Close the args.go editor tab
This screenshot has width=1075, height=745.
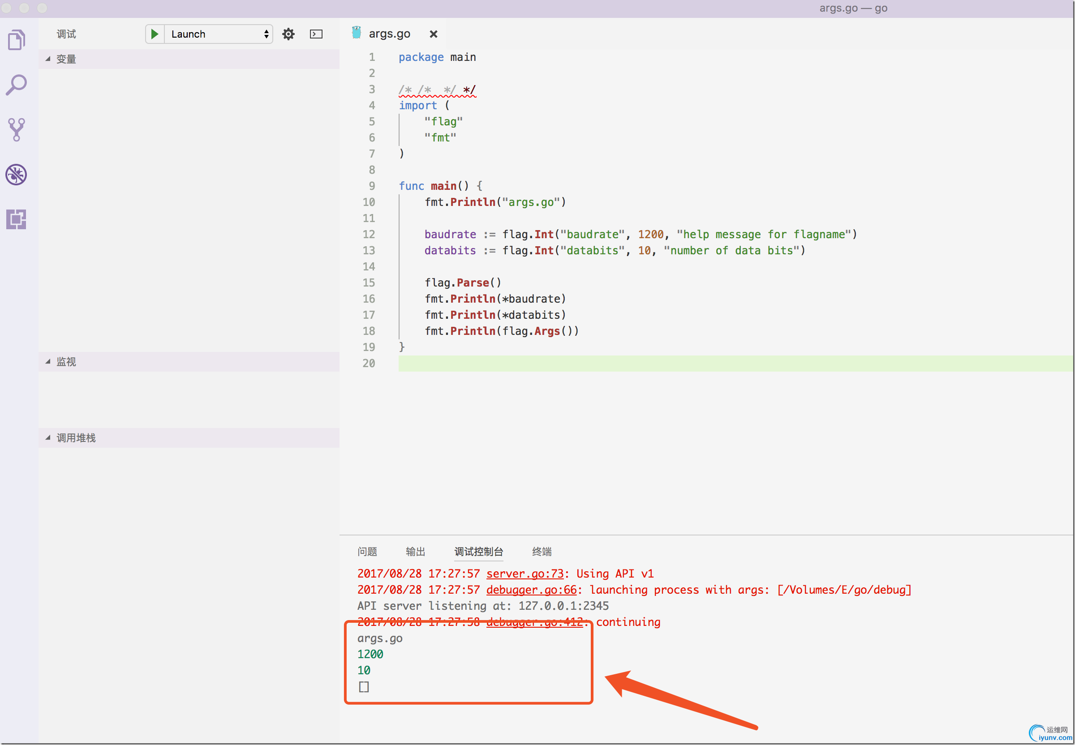[434, 34]
